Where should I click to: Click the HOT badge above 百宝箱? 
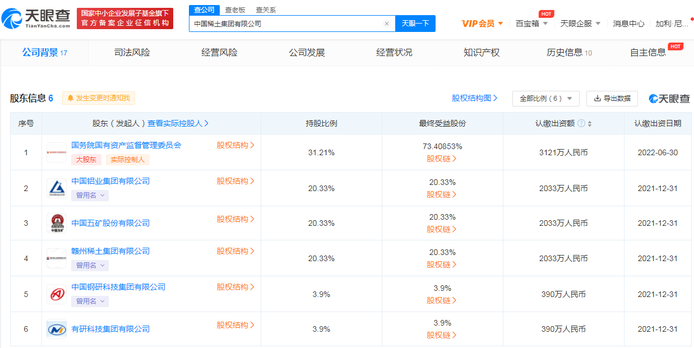(546, 13)
